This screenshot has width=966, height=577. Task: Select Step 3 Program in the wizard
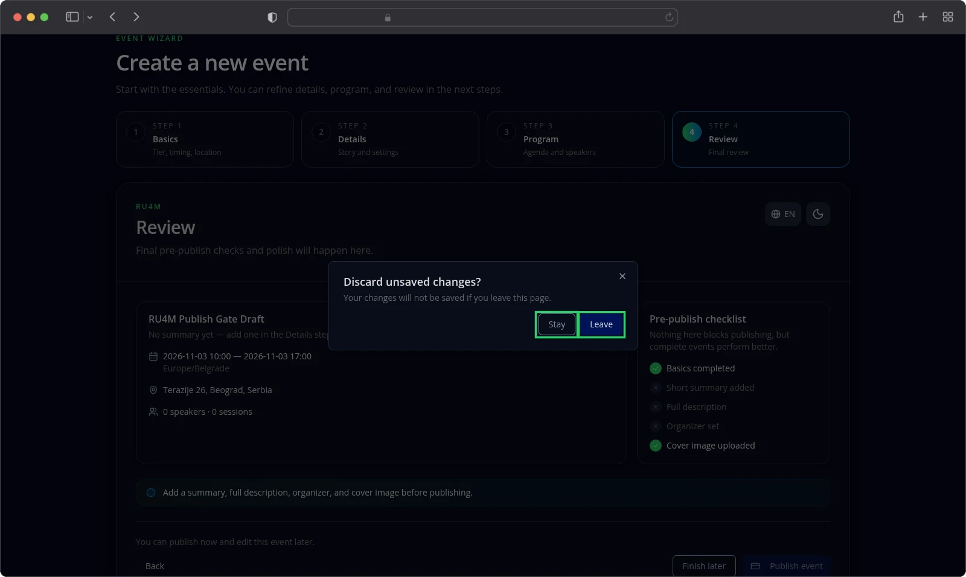coord(575,139)
